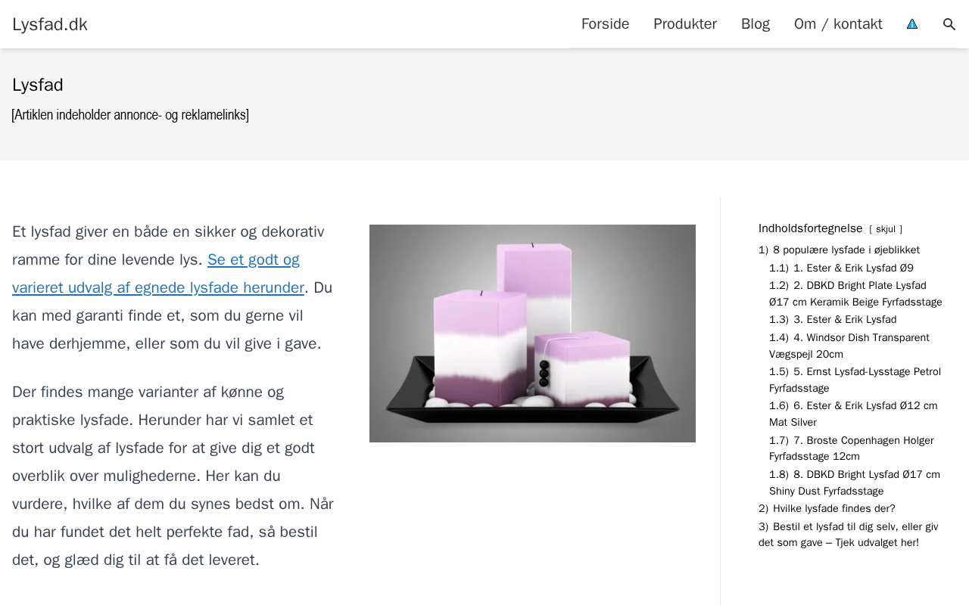
Task: Jump to '1. Ester & Erik Lysfad Ø9'
Action: [841, 268]
